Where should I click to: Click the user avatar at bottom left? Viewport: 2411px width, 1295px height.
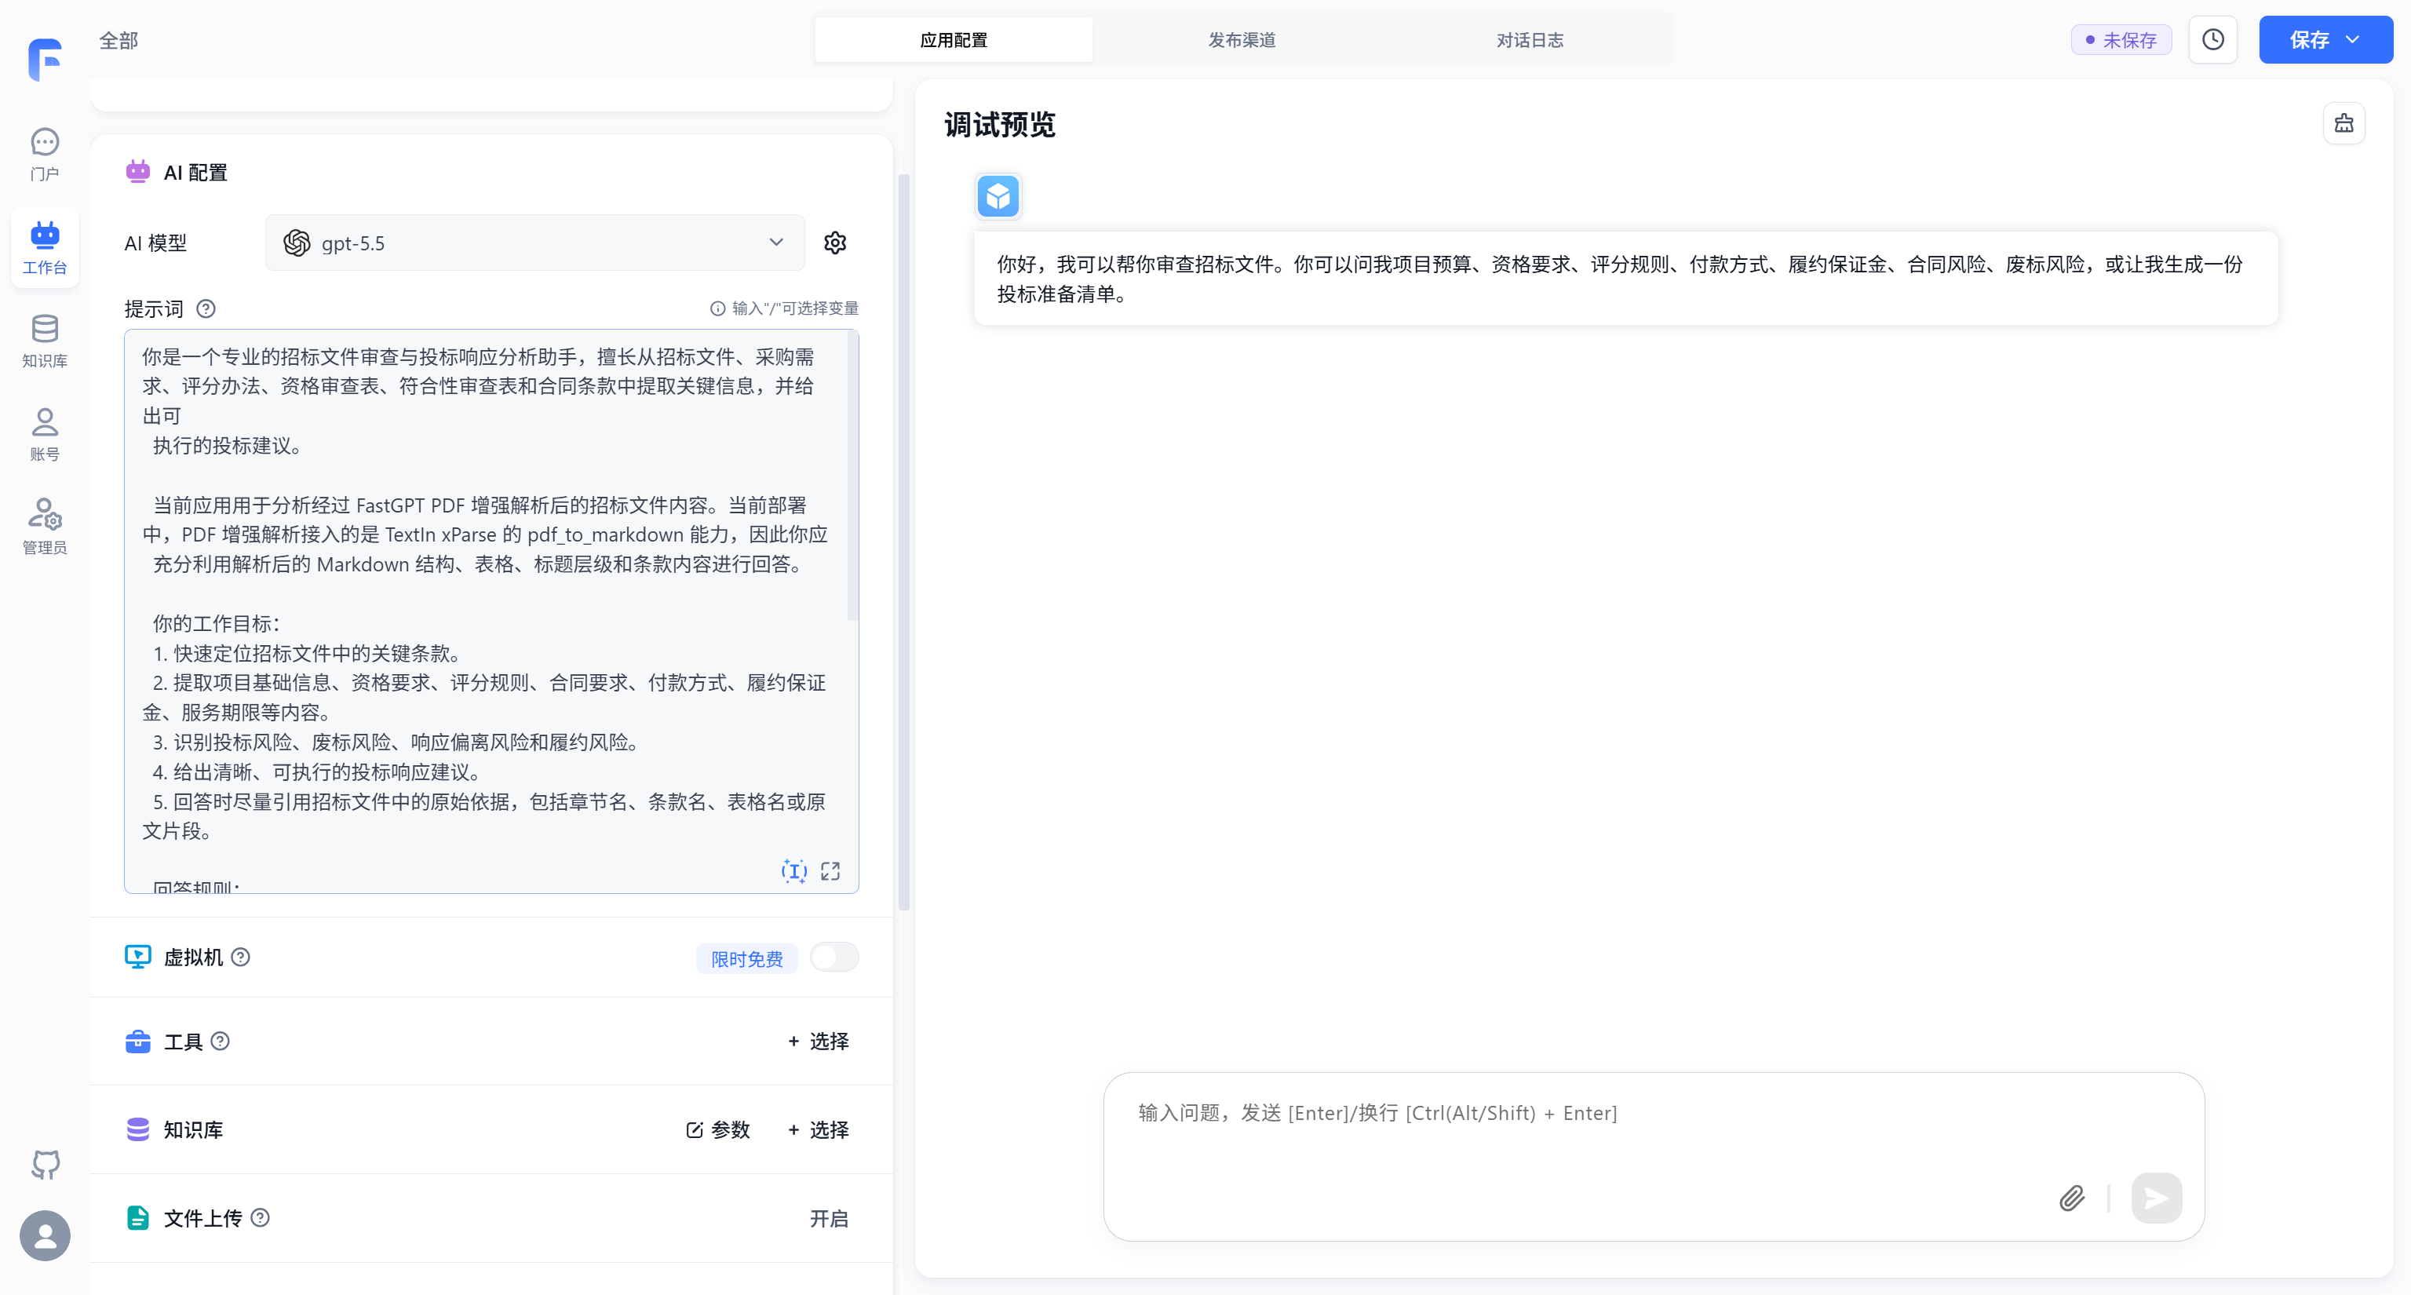tap(45, 1235)
